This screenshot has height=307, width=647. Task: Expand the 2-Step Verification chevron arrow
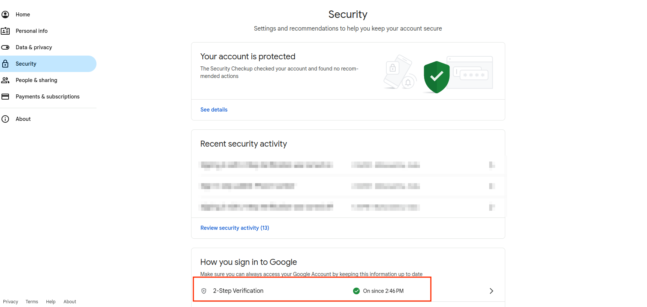(x=491, y=291)
